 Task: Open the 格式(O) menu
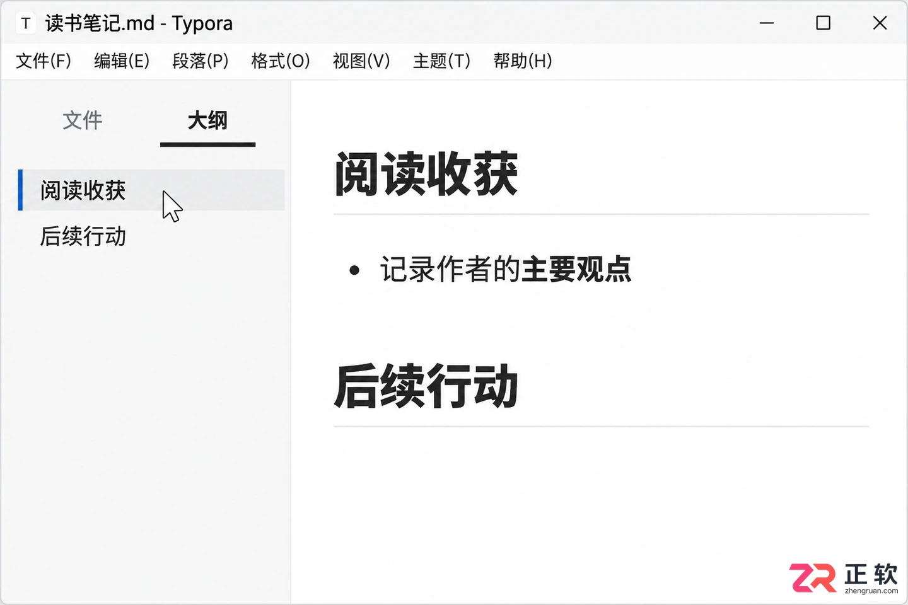[281, 61]
